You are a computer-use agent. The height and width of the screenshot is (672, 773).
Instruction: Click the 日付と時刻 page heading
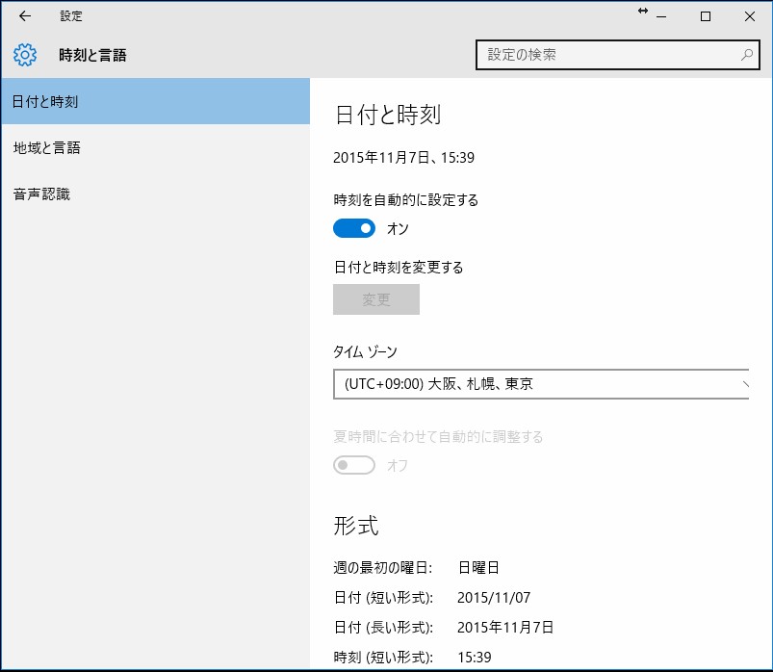387,112
